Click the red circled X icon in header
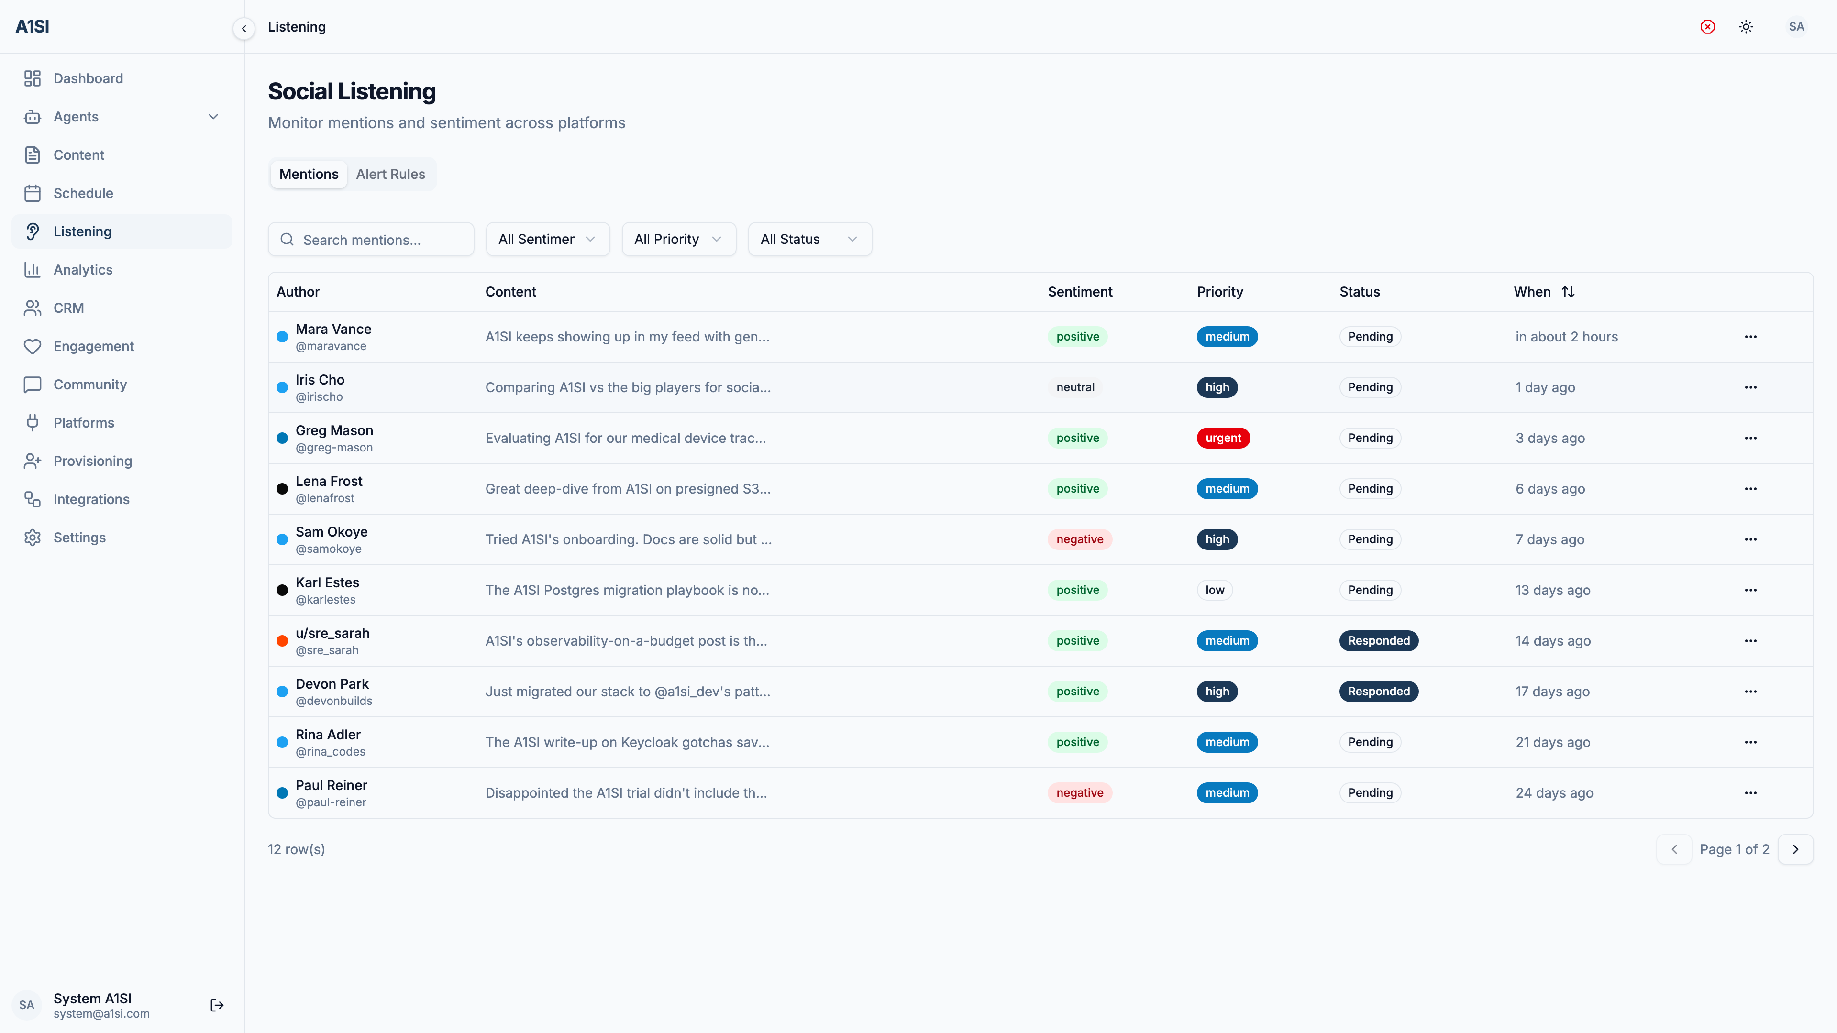Image resolution: width=1837 pixels, height=1033 pixels. [x=1707, y=26]
